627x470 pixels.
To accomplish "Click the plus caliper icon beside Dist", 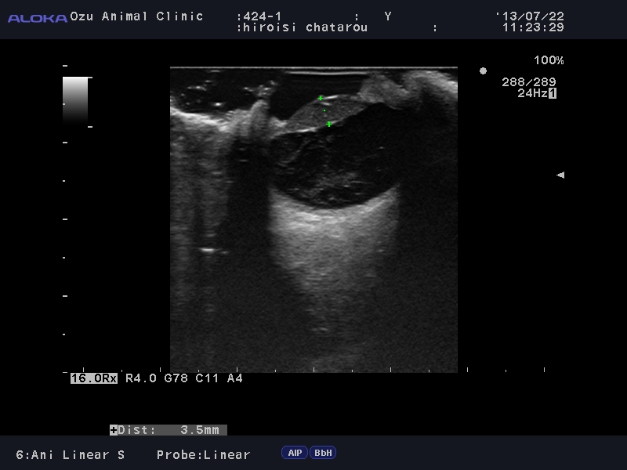I will click(114, 430).
